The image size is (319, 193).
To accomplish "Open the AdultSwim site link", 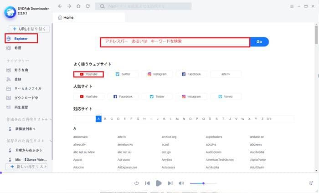I will tap(257, 168).
